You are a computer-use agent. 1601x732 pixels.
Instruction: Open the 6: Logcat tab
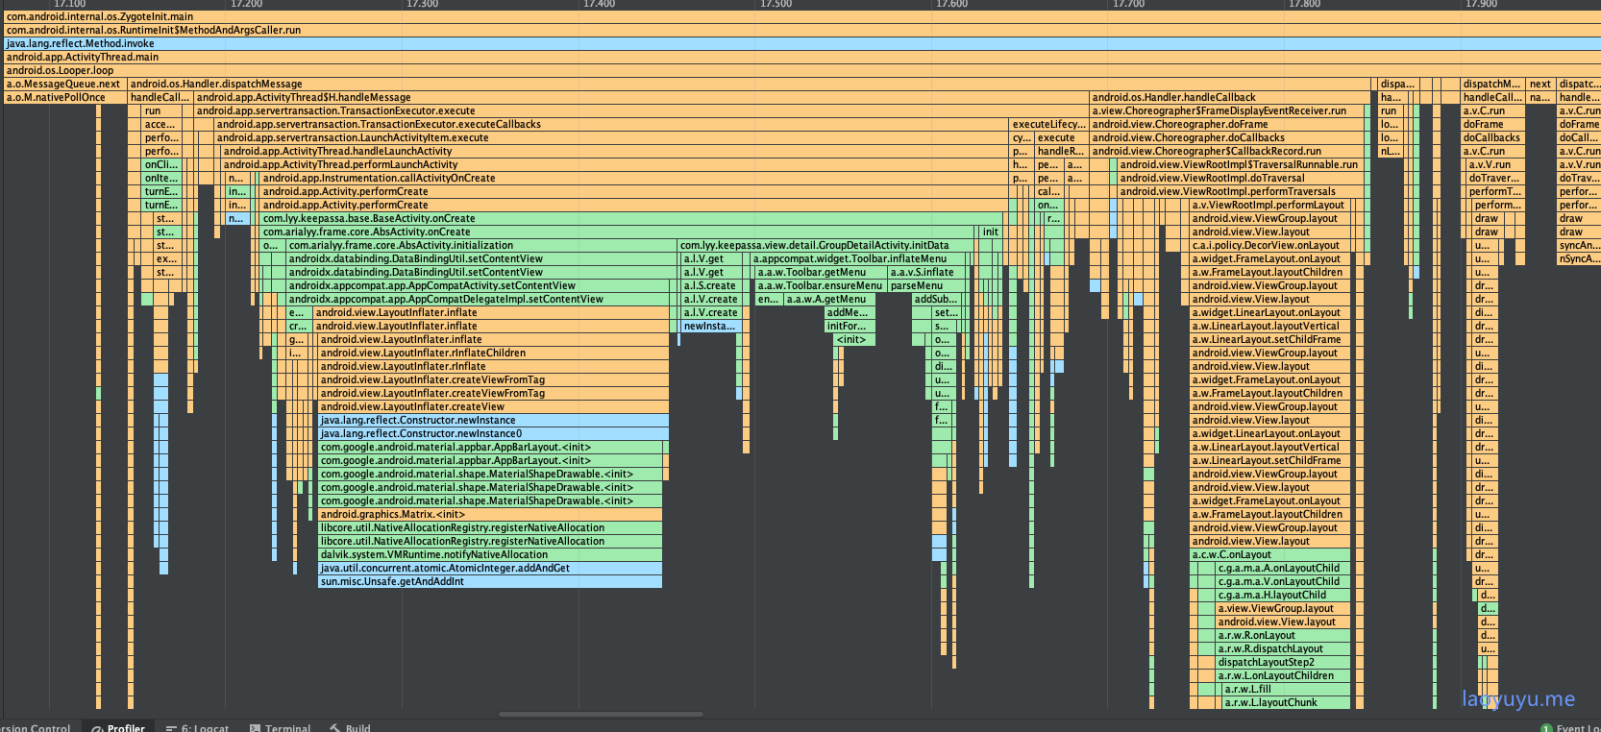[197, 727]
